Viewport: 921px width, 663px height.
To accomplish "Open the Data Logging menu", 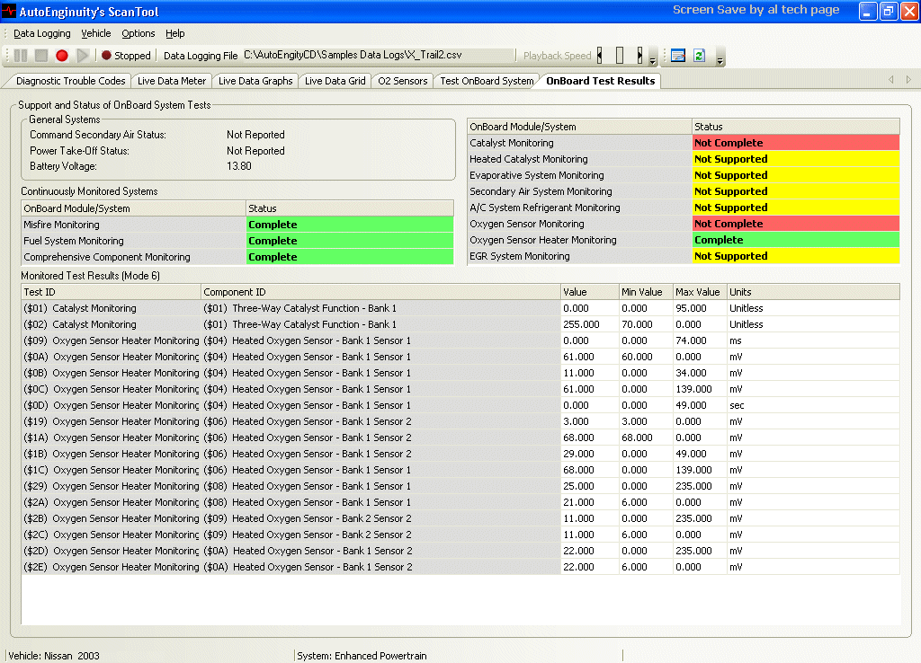I will (41, 33).
